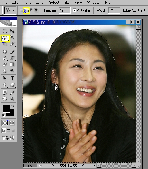Image resolution: width=148 pixels, height=169 pixels.
Task: Enable Quick Mask mode
Action: [x=12, y=123]
